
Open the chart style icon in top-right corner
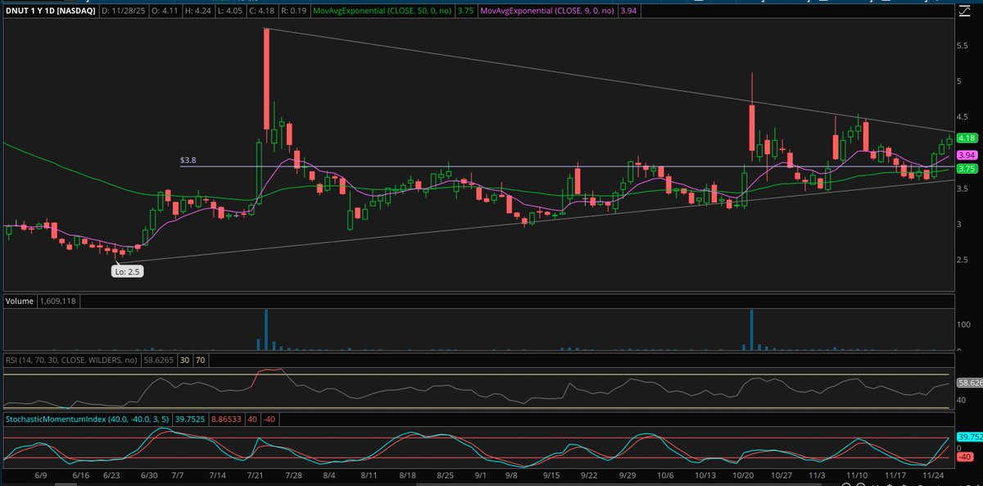tap(965, 11)
